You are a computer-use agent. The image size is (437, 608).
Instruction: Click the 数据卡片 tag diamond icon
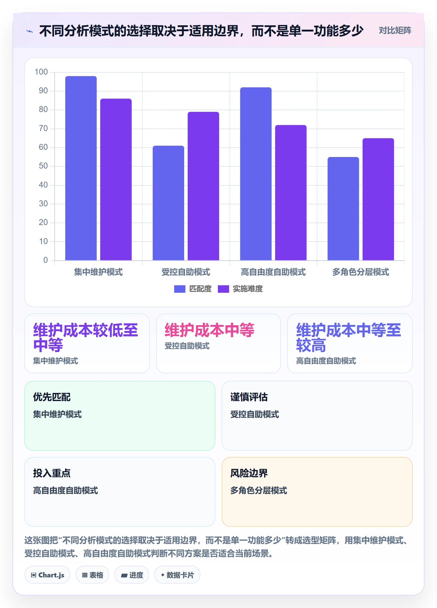click(x=163, y=575)
